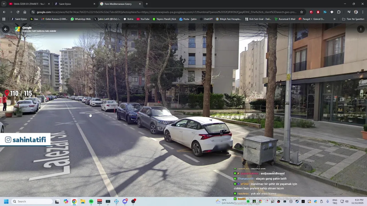367x206 pixels.
Task: Close the TAHA ÖZER EV ZİYARETİ tab
Action: pos(49,4)
